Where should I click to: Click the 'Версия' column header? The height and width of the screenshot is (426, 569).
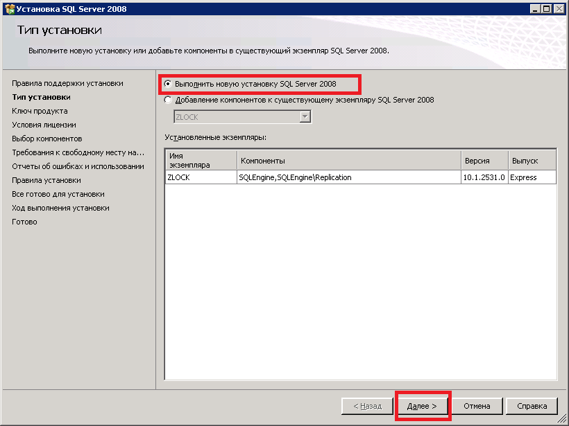click(484, 161)
